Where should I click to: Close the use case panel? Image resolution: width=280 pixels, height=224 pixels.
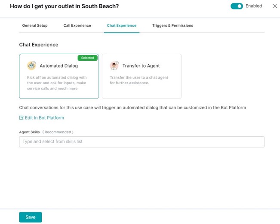275,6
